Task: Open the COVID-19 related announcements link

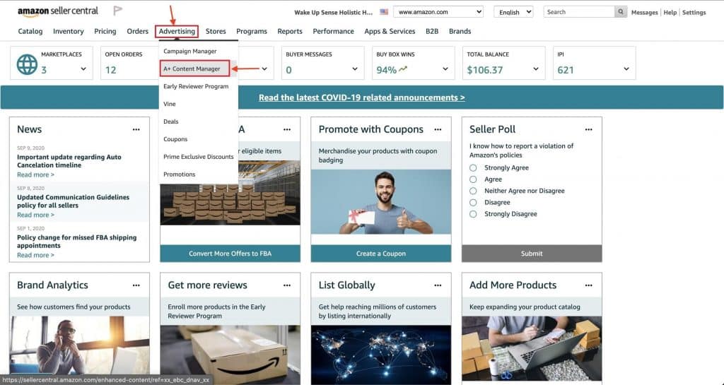Action: point(361,97)
